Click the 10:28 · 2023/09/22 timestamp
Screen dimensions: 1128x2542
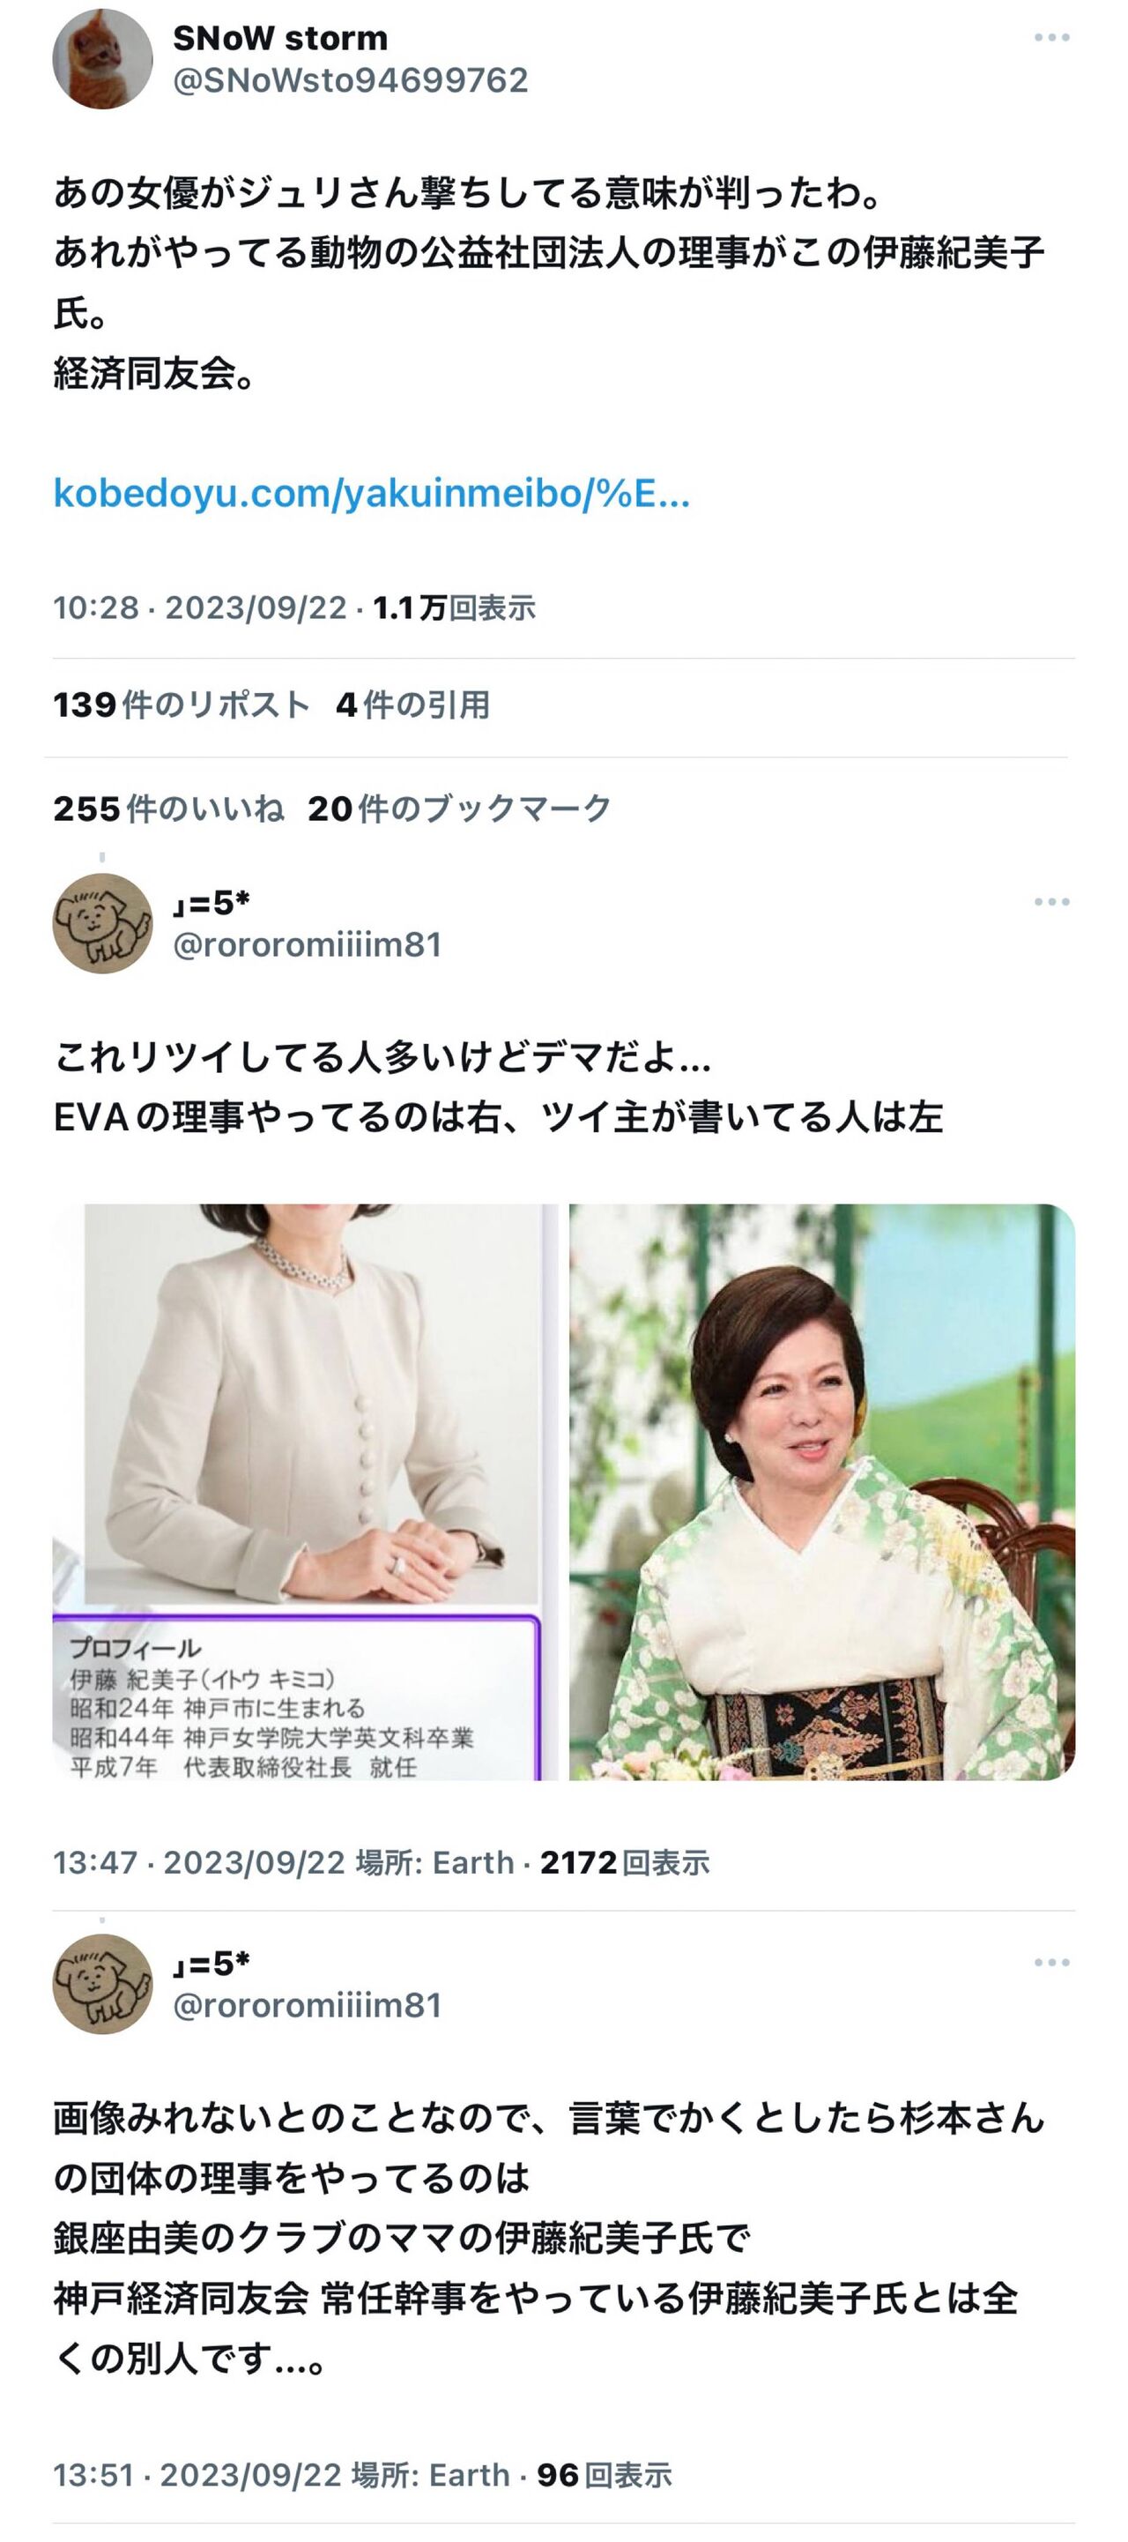click(x=200, y=608)
